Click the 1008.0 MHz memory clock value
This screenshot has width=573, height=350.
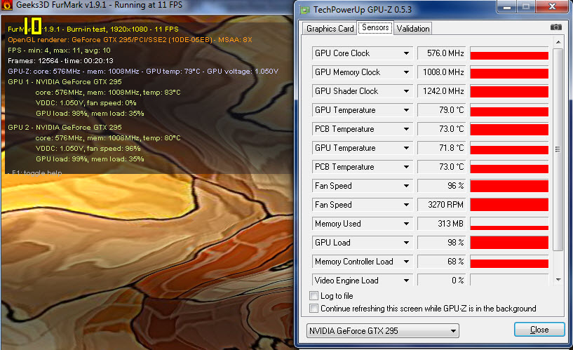[x=442, y=72]
